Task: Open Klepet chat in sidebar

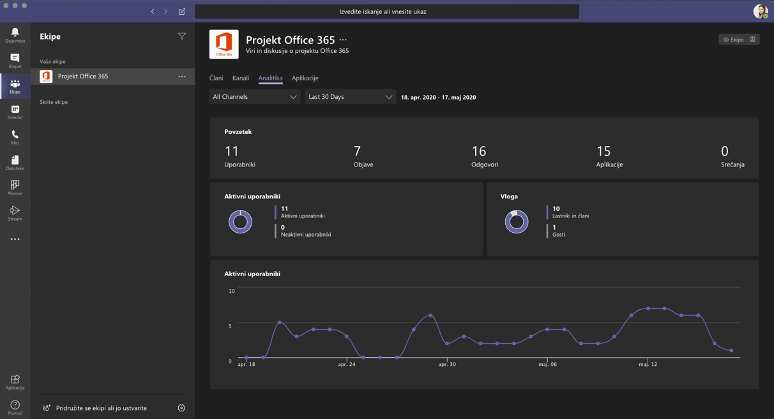Action: click(15, 61)
